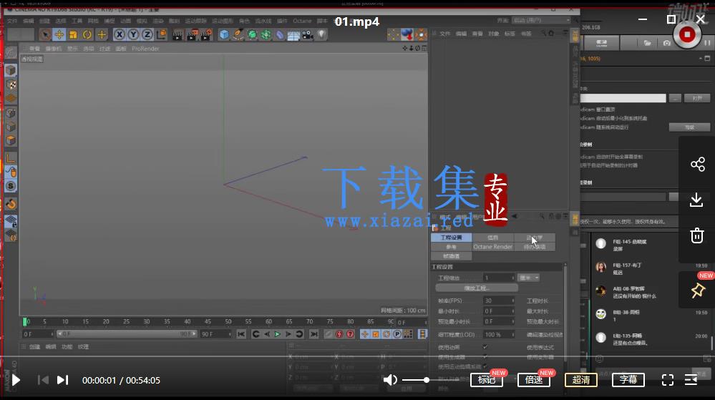
Task: Switch to the 信息 tab in attributes
Action: click(492, 238)
